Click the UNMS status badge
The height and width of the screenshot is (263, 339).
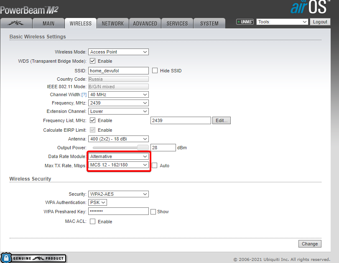point(245,22)
